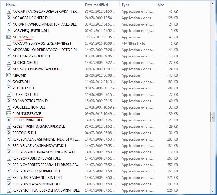Select the file name NCROWNED

pyautogui.click(x=22, y=37)
